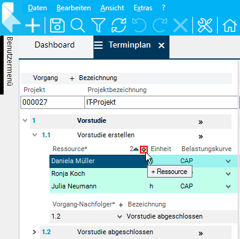Image resolution: width=240 pixels, height=239 pixels.
Task: Click task number 1 link
Action: tap(34, 120)
